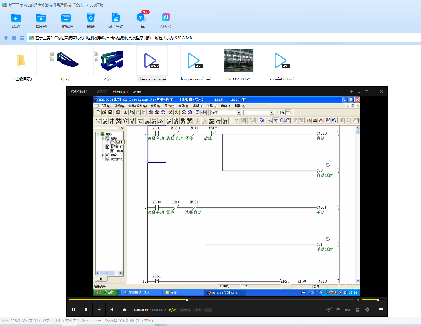Viewport: 421px width, 326px height.
Task: Pin PotPlayer window on top
Action: point(351,92)
